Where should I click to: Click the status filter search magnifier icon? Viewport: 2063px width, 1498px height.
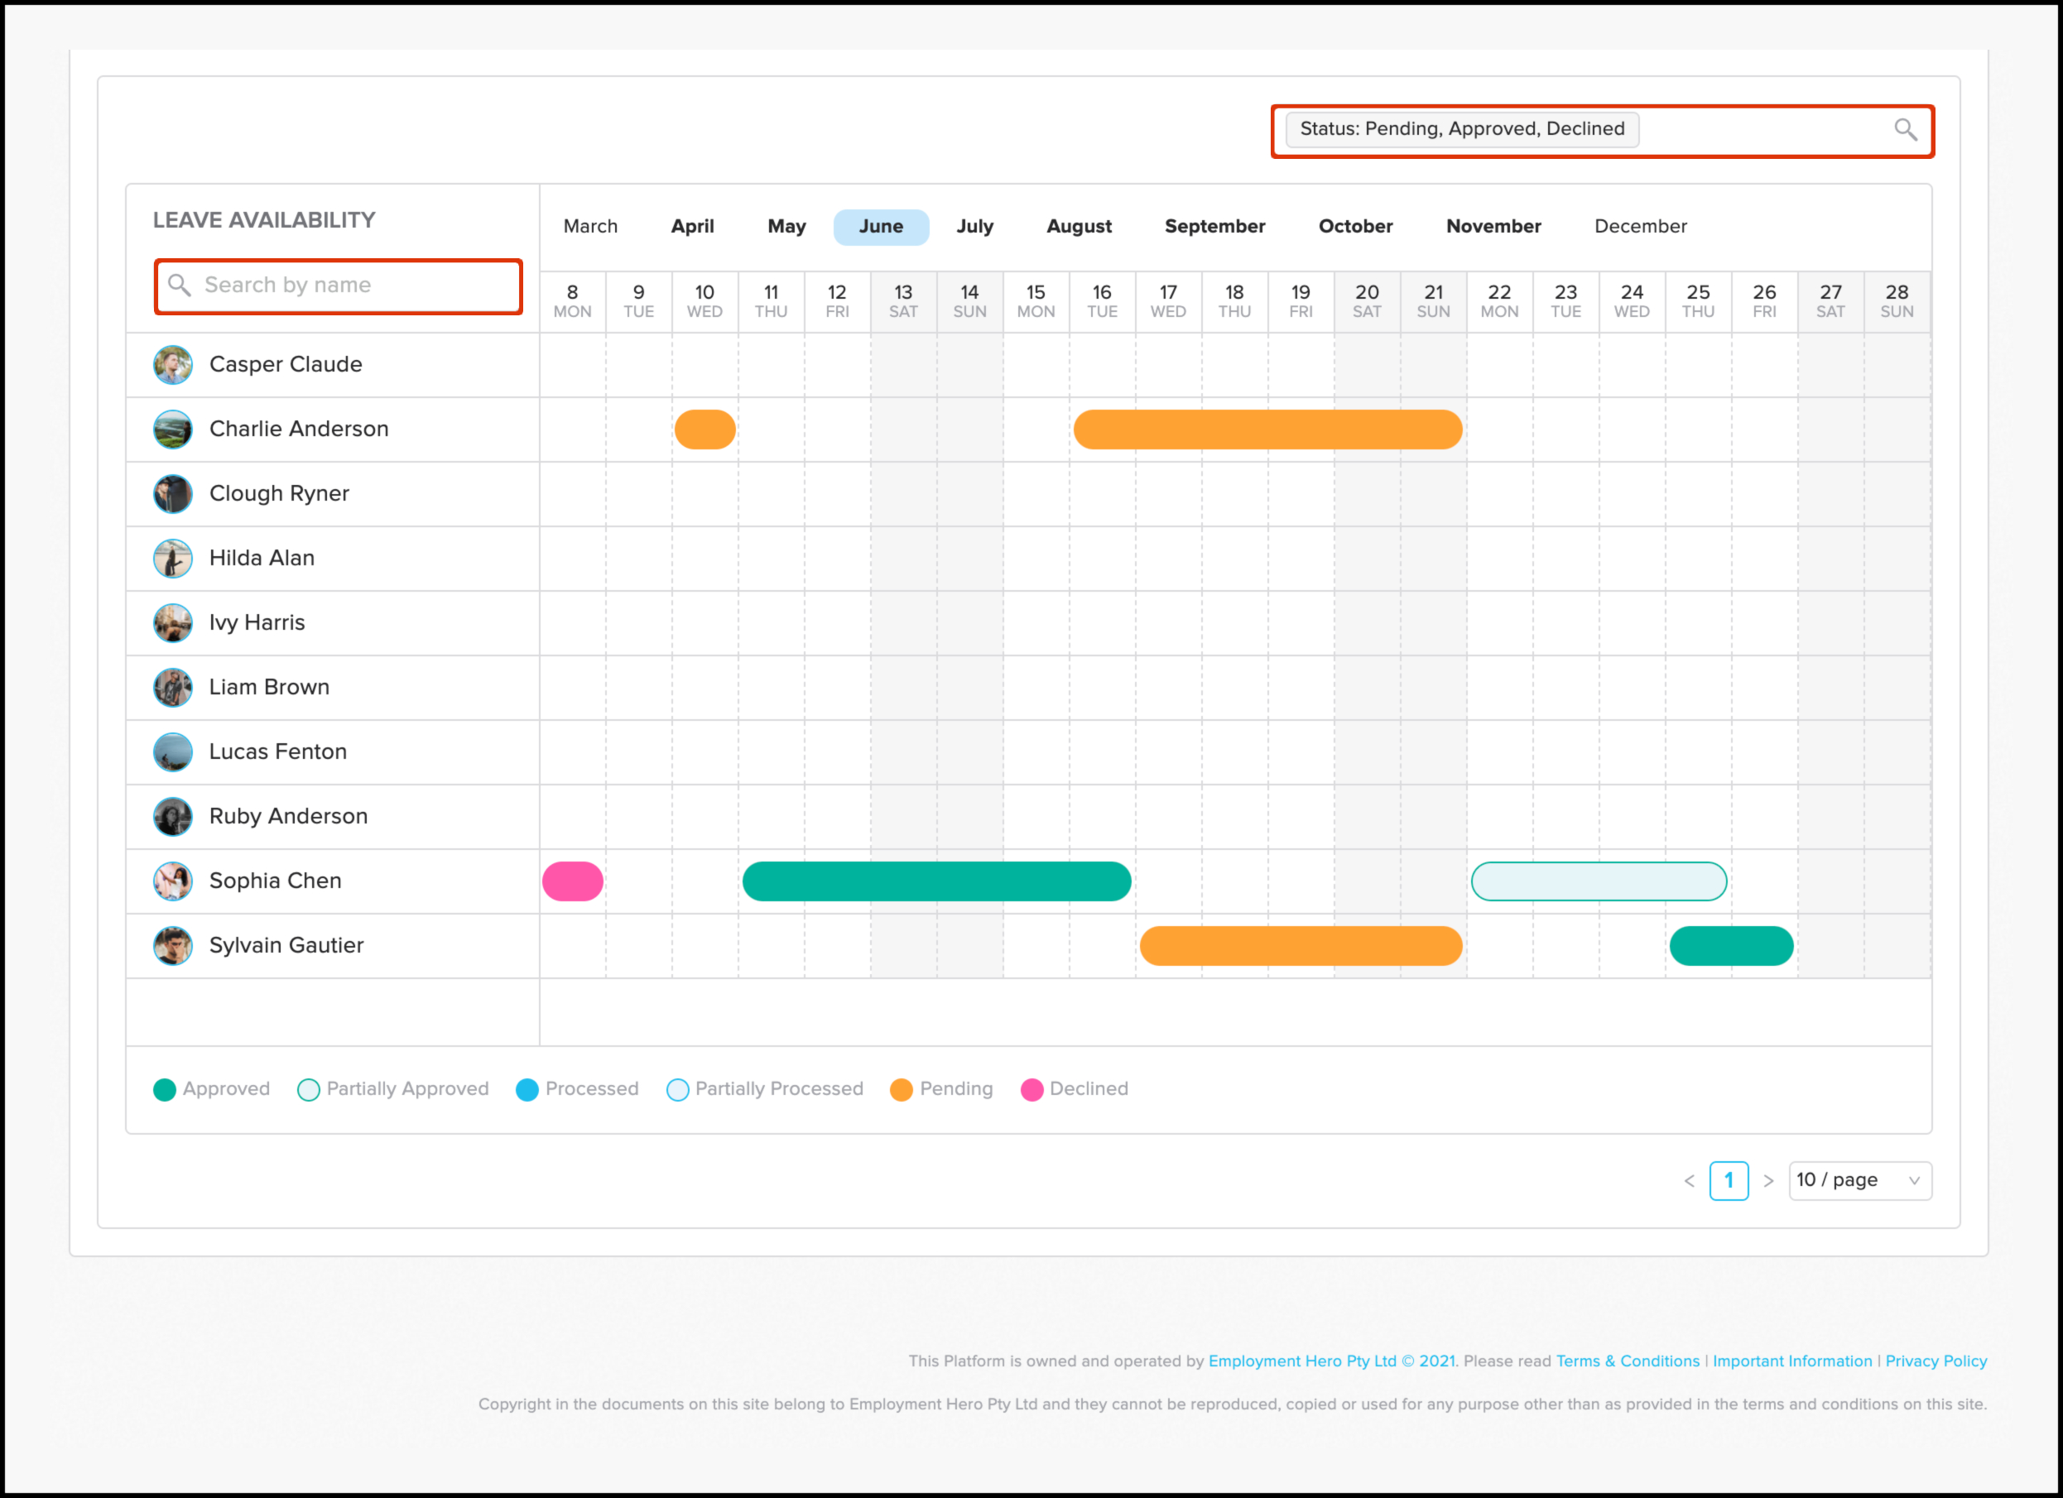[1905, 129]
